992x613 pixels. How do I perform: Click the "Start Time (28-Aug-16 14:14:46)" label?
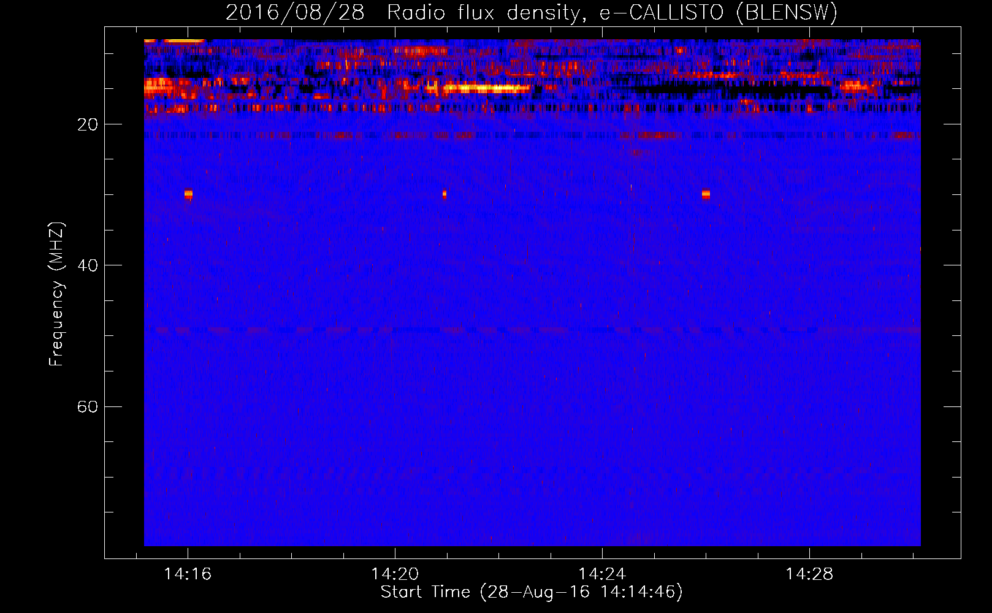(x=532, y=592)
